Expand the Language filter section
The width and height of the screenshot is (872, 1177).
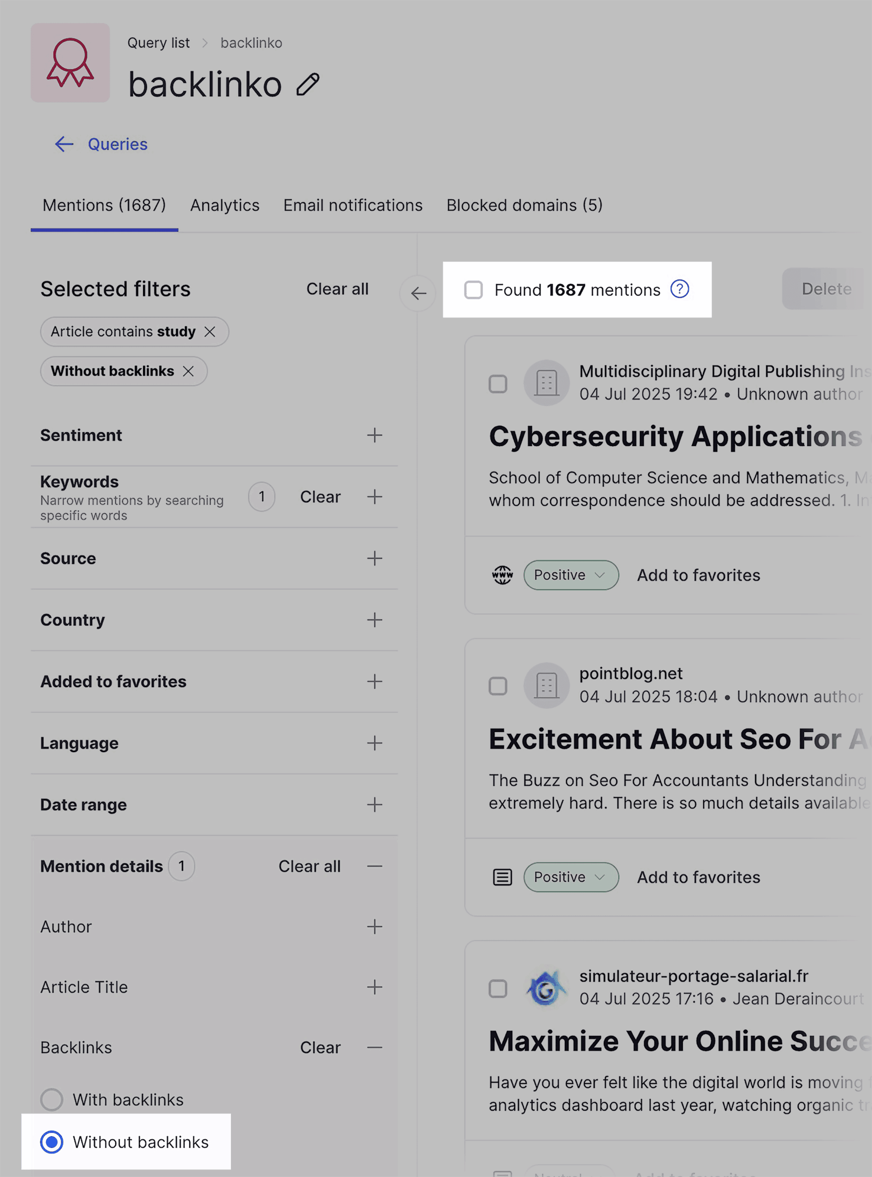(x=375, y=743)
